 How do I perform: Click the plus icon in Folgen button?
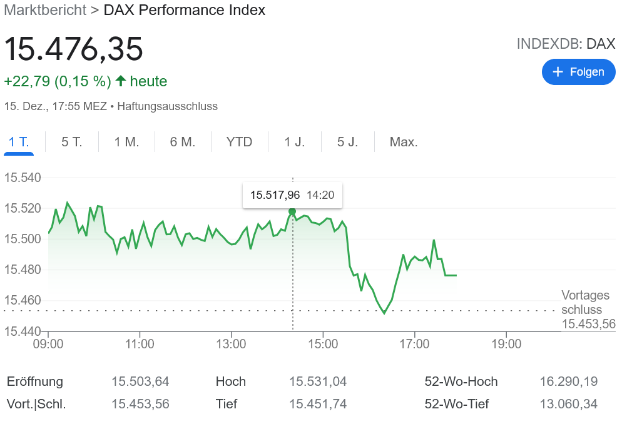(x=559, y=72)
